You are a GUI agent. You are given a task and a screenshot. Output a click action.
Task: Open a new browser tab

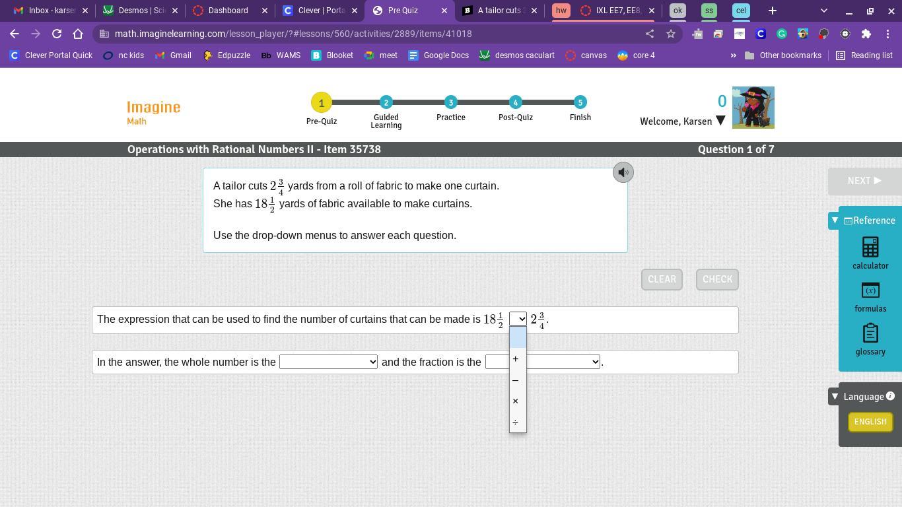coord(773,11)
